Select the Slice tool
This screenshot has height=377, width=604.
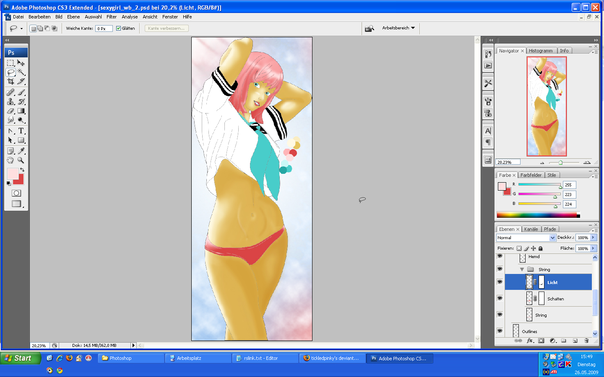(x=21, y=81)
